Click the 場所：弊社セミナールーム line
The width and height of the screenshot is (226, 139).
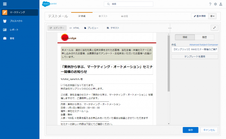75,111
